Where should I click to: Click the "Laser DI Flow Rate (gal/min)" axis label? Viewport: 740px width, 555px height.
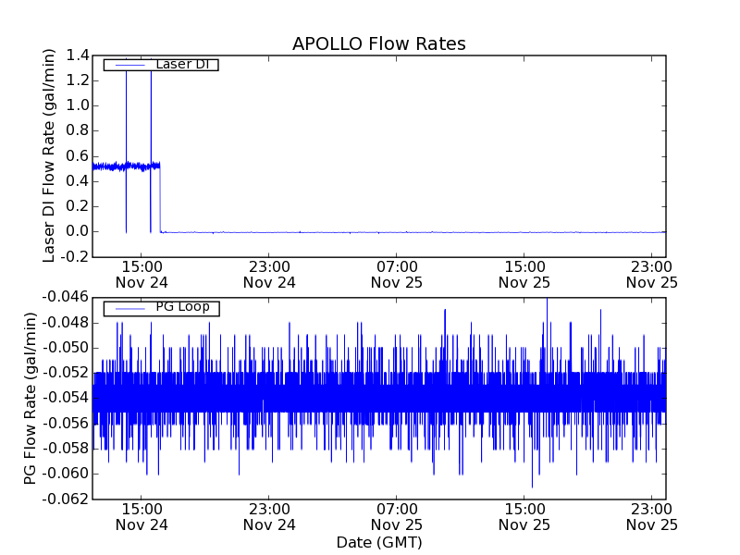coord(50,155)
